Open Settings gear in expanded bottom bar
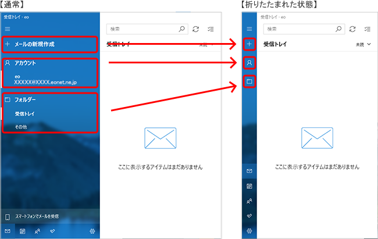Image resolution: width=378 pixels, height=239 pixels. click(x=92, y=231)
